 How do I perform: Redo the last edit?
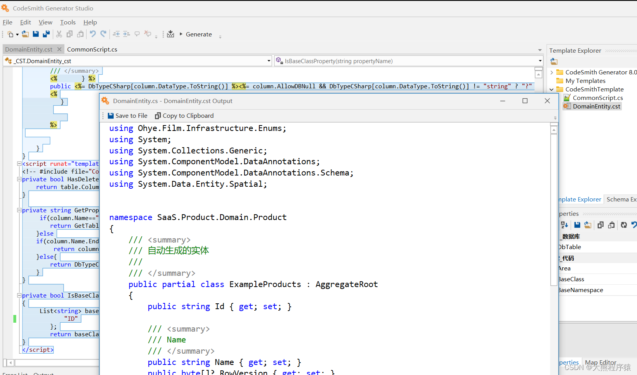[103, 34]
